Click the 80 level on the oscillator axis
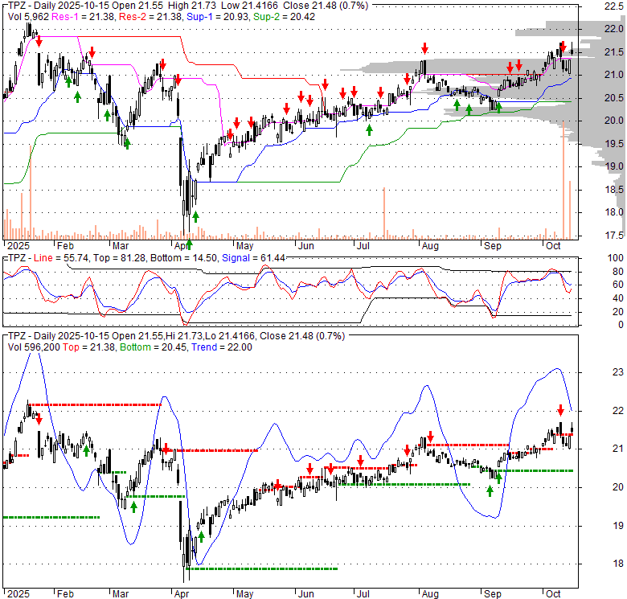Screen dimensions: 627x599 pyautogui.click(x=618, y=272)
